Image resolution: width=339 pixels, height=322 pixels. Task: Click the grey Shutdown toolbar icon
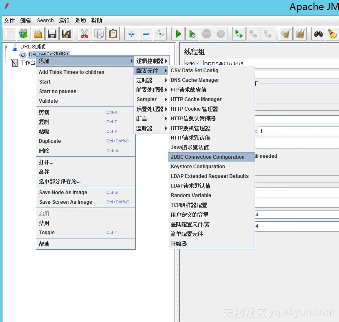[221, 34]
